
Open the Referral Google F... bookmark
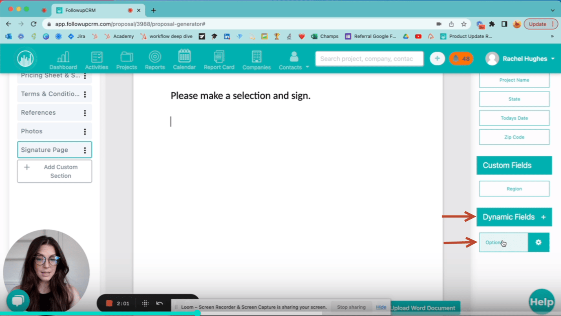371,36
